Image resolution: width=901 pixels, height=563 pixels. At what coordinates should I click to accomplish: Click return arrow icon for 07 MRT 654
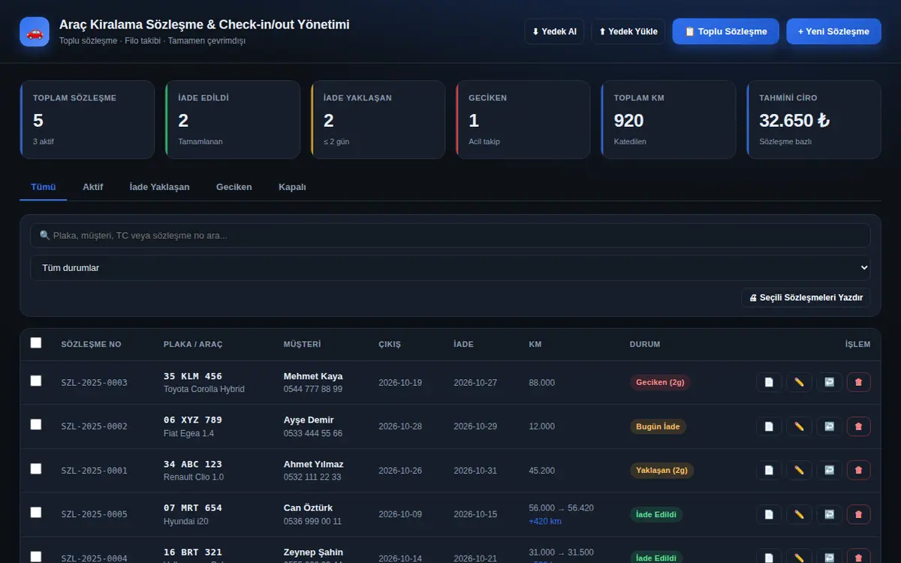click(829, 514)
